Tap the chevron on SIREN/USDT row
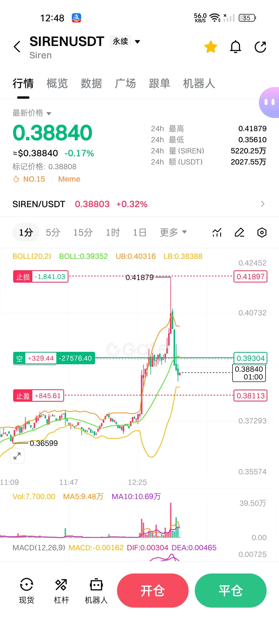 pyautogui.click(x=263, y=204)
